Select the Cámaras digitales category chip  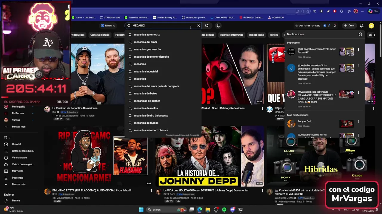tap(100, 35)
